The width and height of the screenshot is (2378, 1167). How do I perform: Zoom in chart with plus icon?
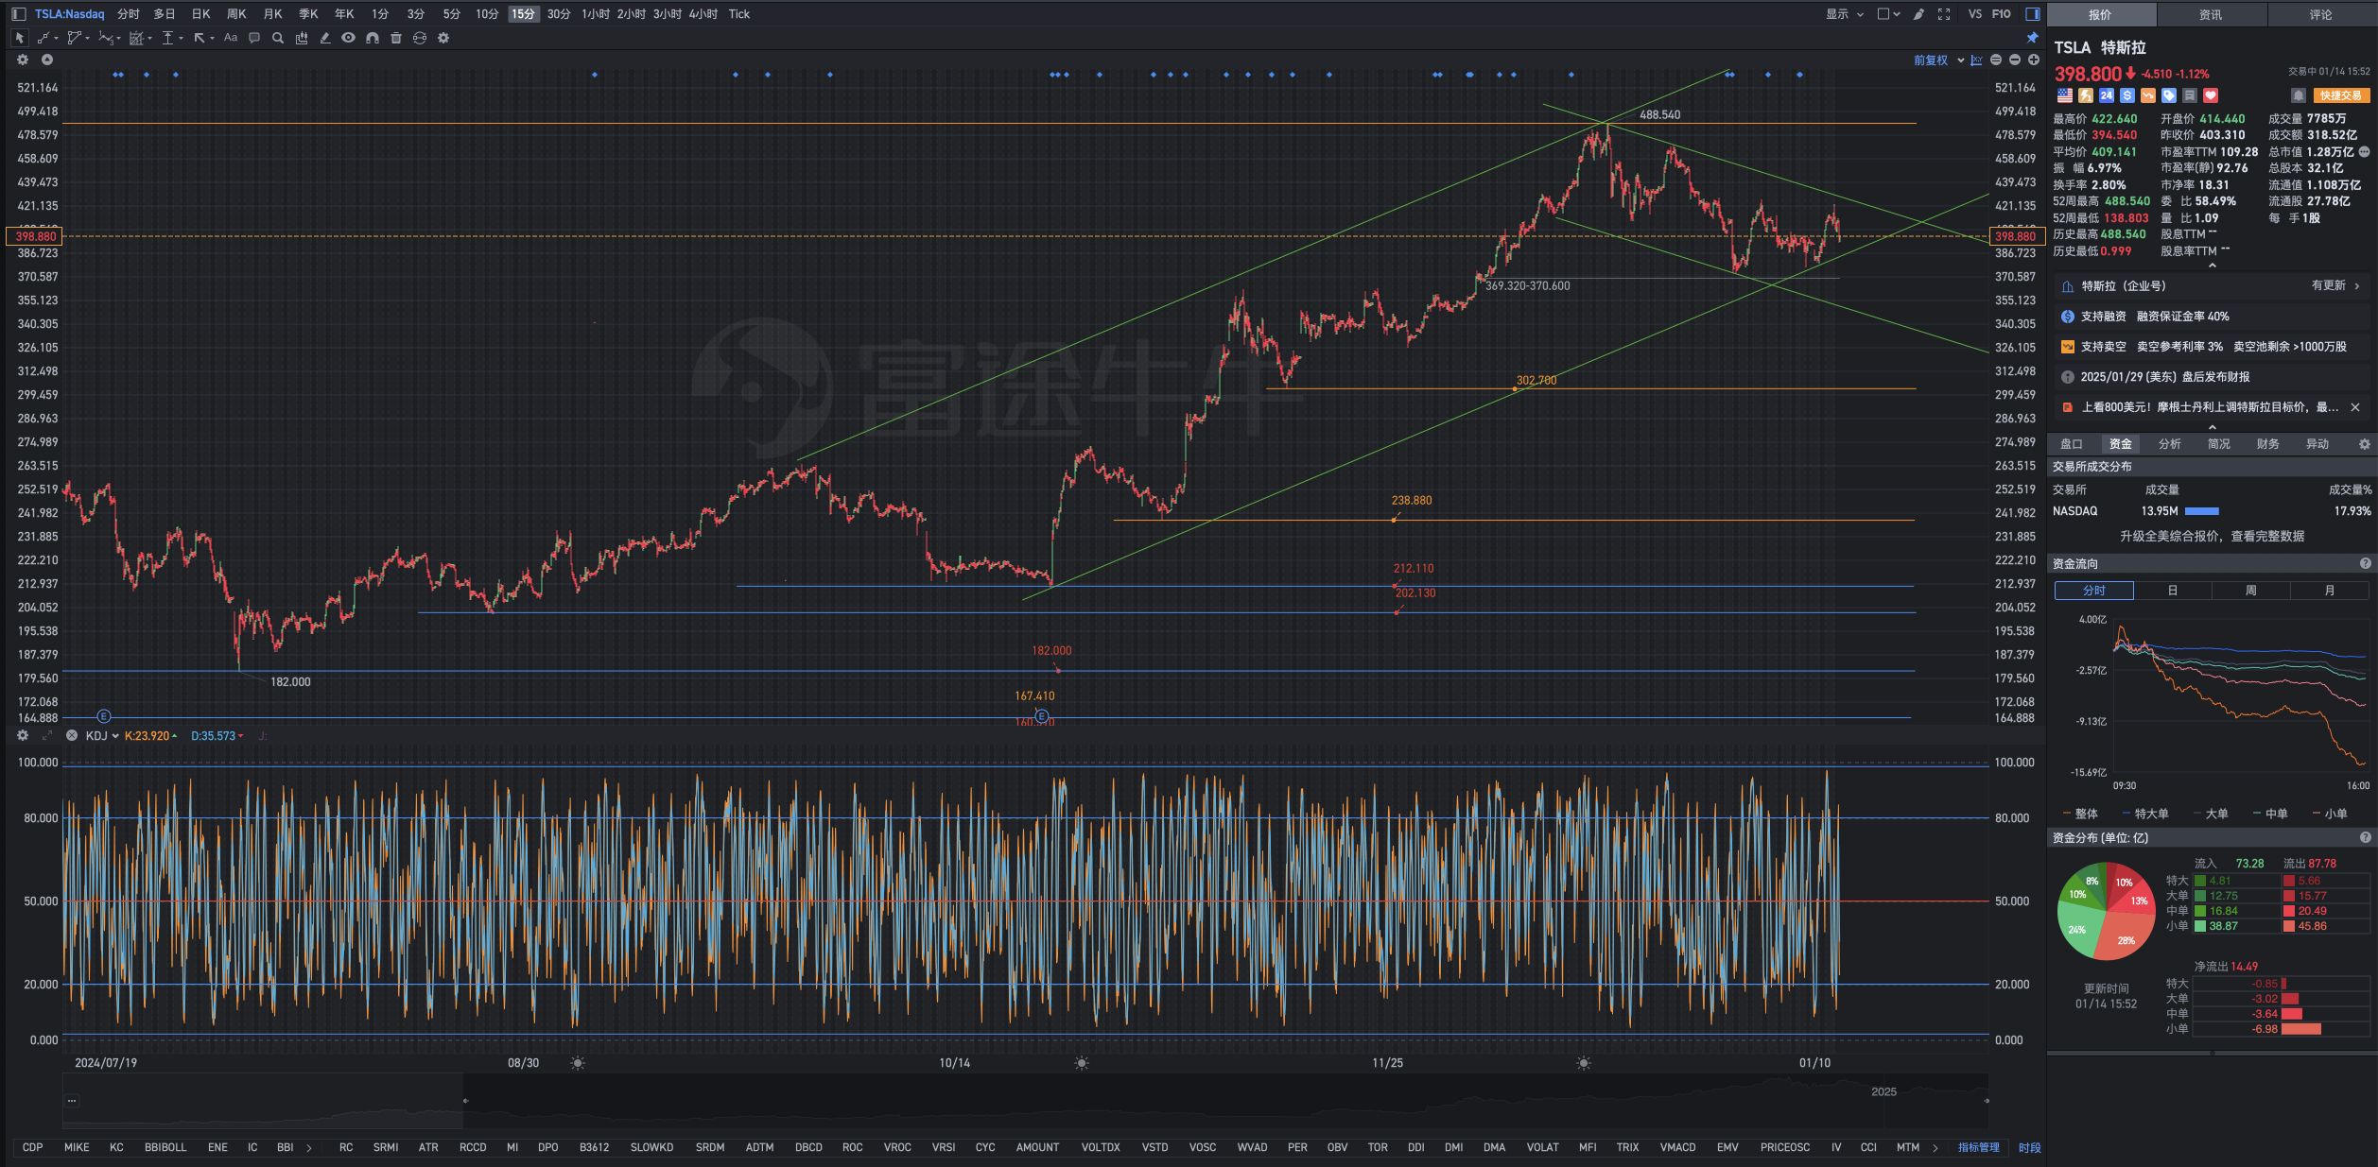click(x=2034, y=60)
